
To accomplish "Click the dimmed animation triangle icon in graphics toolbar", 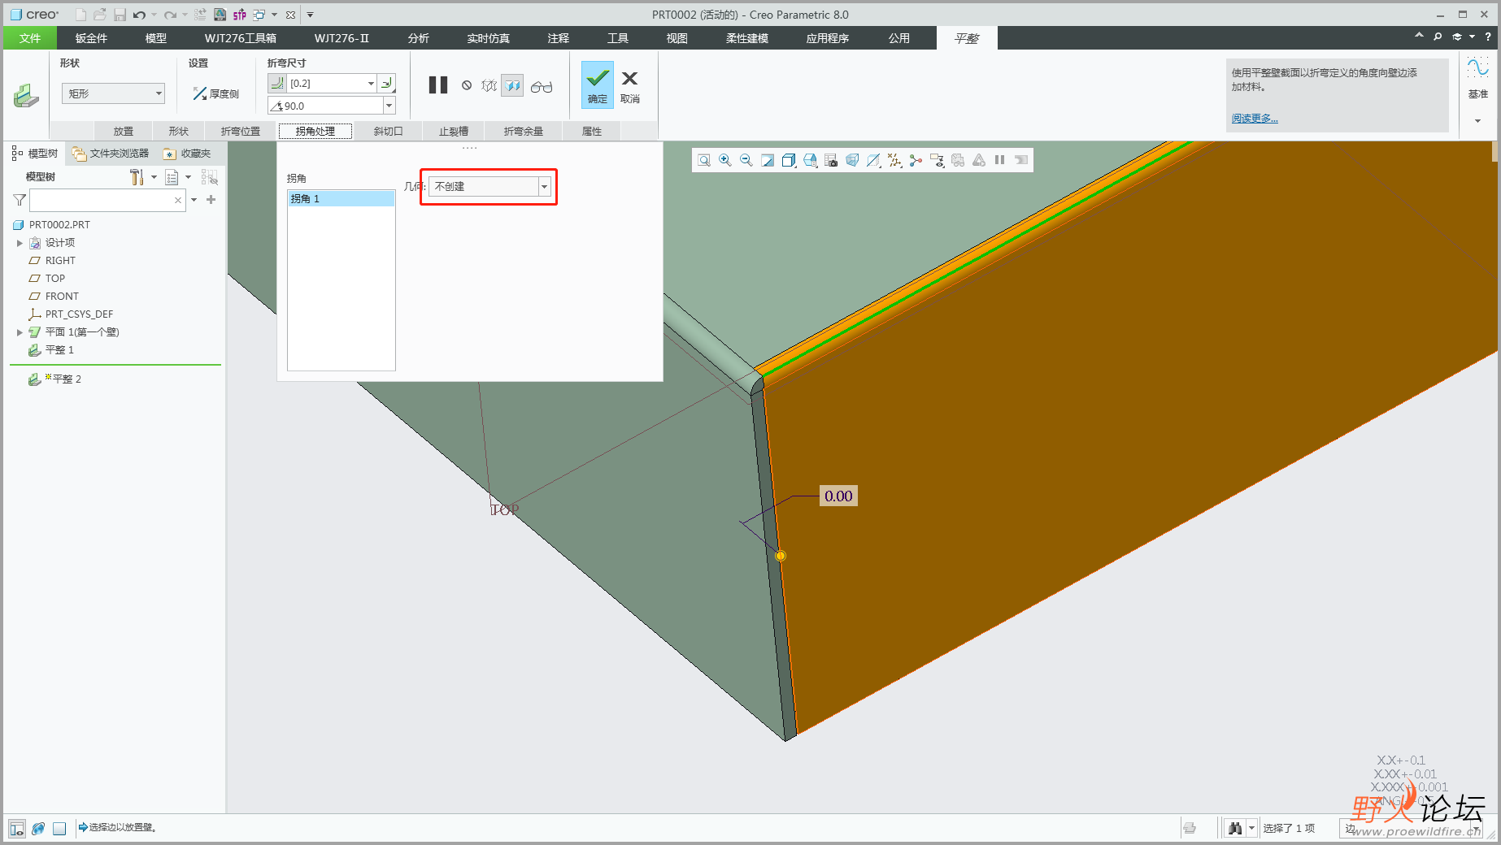I will pos(979,160).
